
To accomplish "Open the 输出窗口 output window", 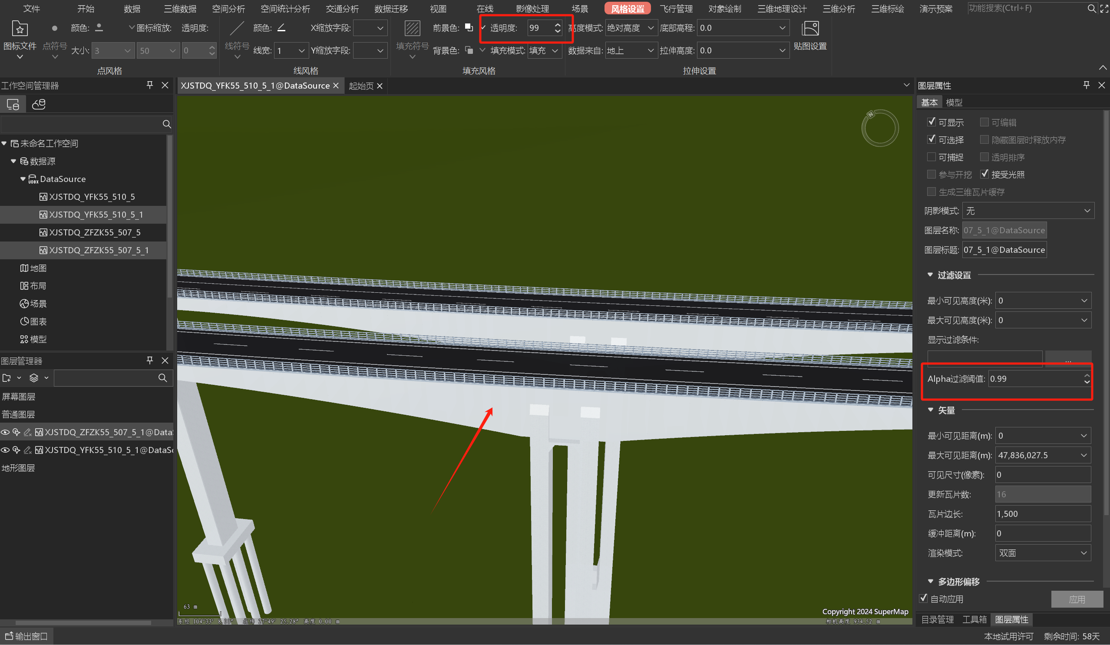I will [x=26, y=636].
